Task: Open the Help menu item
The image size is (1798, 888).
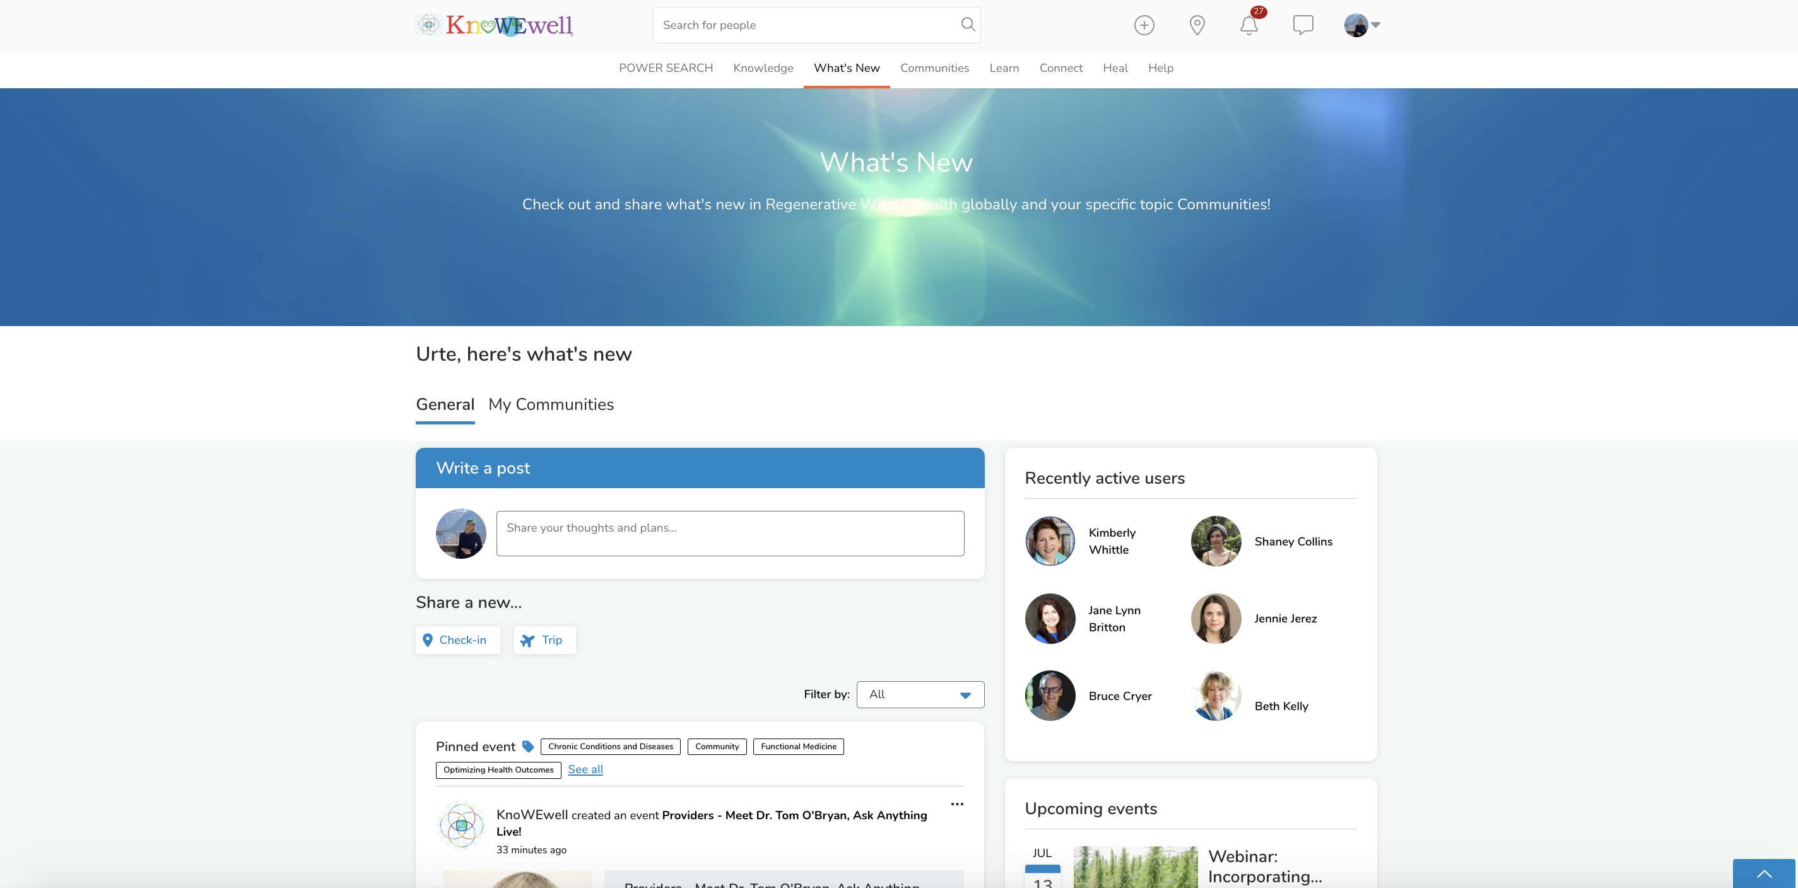Action: tap(1160, 67)
